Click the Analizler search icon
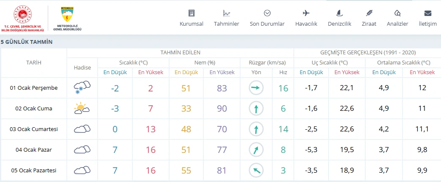This screenshot has width=441, height=182. (397, 13)
